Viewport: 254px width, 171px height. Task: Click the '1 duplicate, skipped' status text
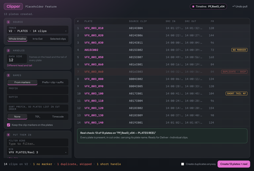click(x=75, y=164)
